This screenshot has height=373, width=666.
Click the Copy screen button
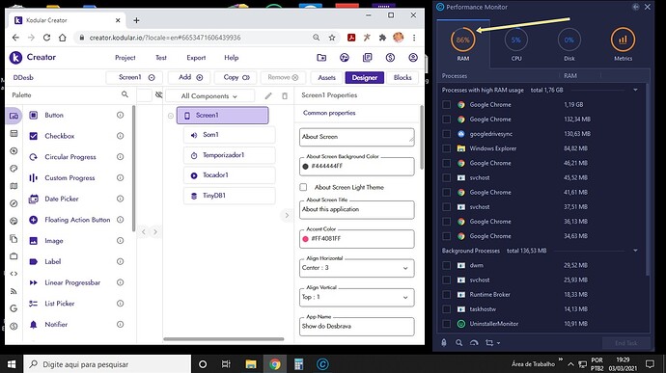tap(236, 77)
